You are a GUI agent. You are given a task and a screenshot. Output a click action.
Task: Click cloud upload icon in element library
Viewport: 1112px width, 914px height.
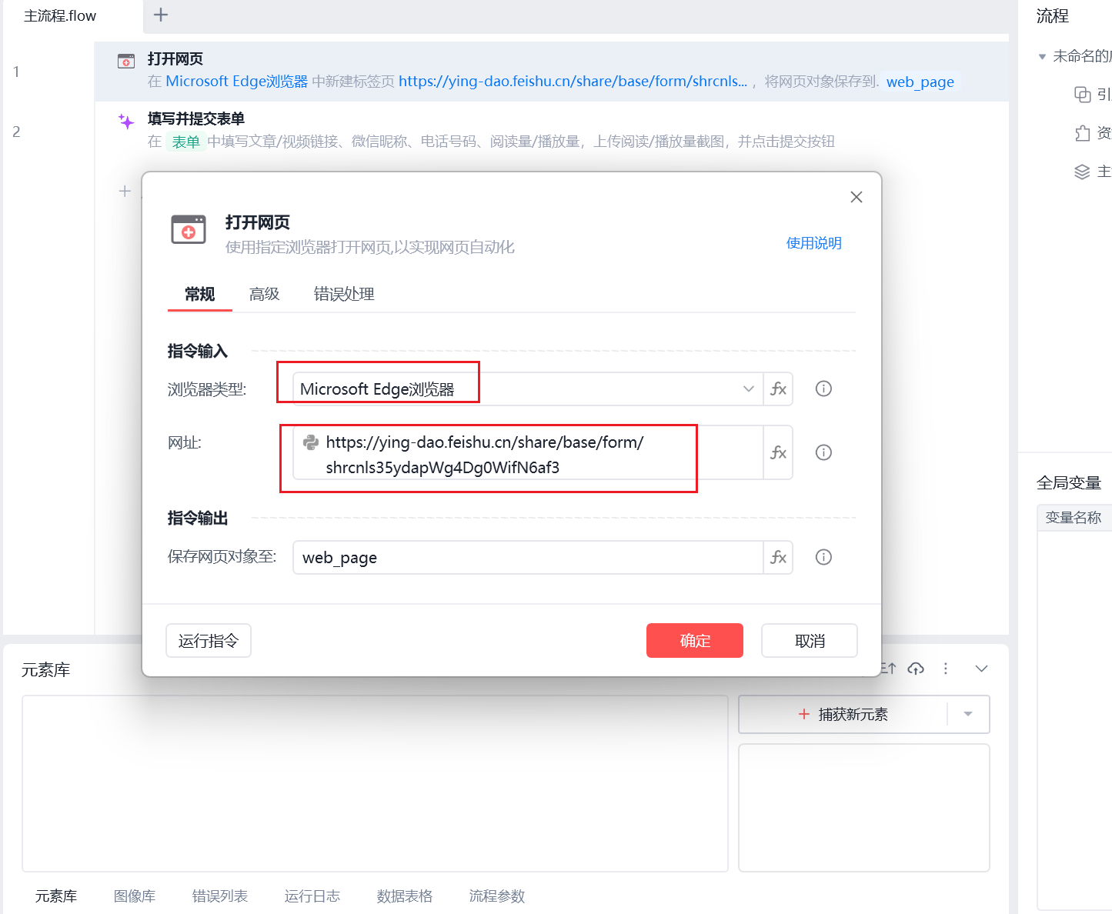916,669
